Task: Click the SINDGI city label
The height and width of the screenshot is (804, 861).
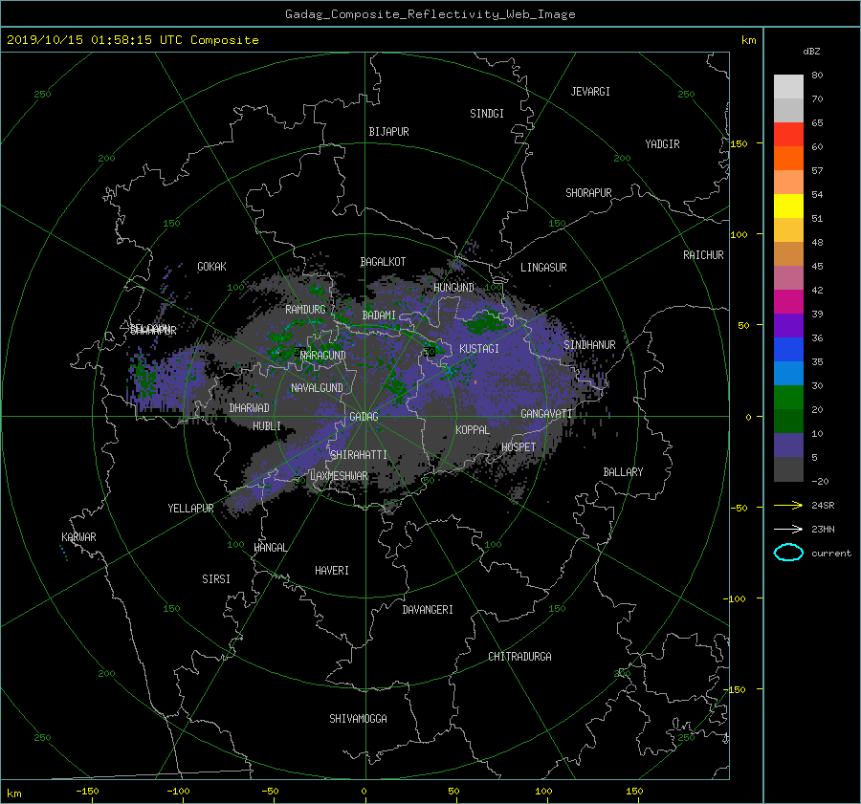Action: (x=487, y=114)
